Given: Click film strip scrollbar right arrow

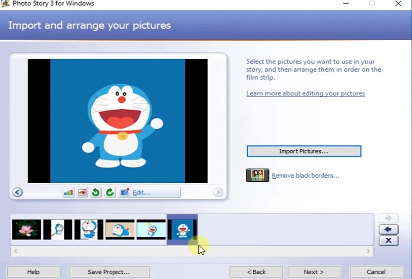Looking at the screenshot, I should [368, 251].
